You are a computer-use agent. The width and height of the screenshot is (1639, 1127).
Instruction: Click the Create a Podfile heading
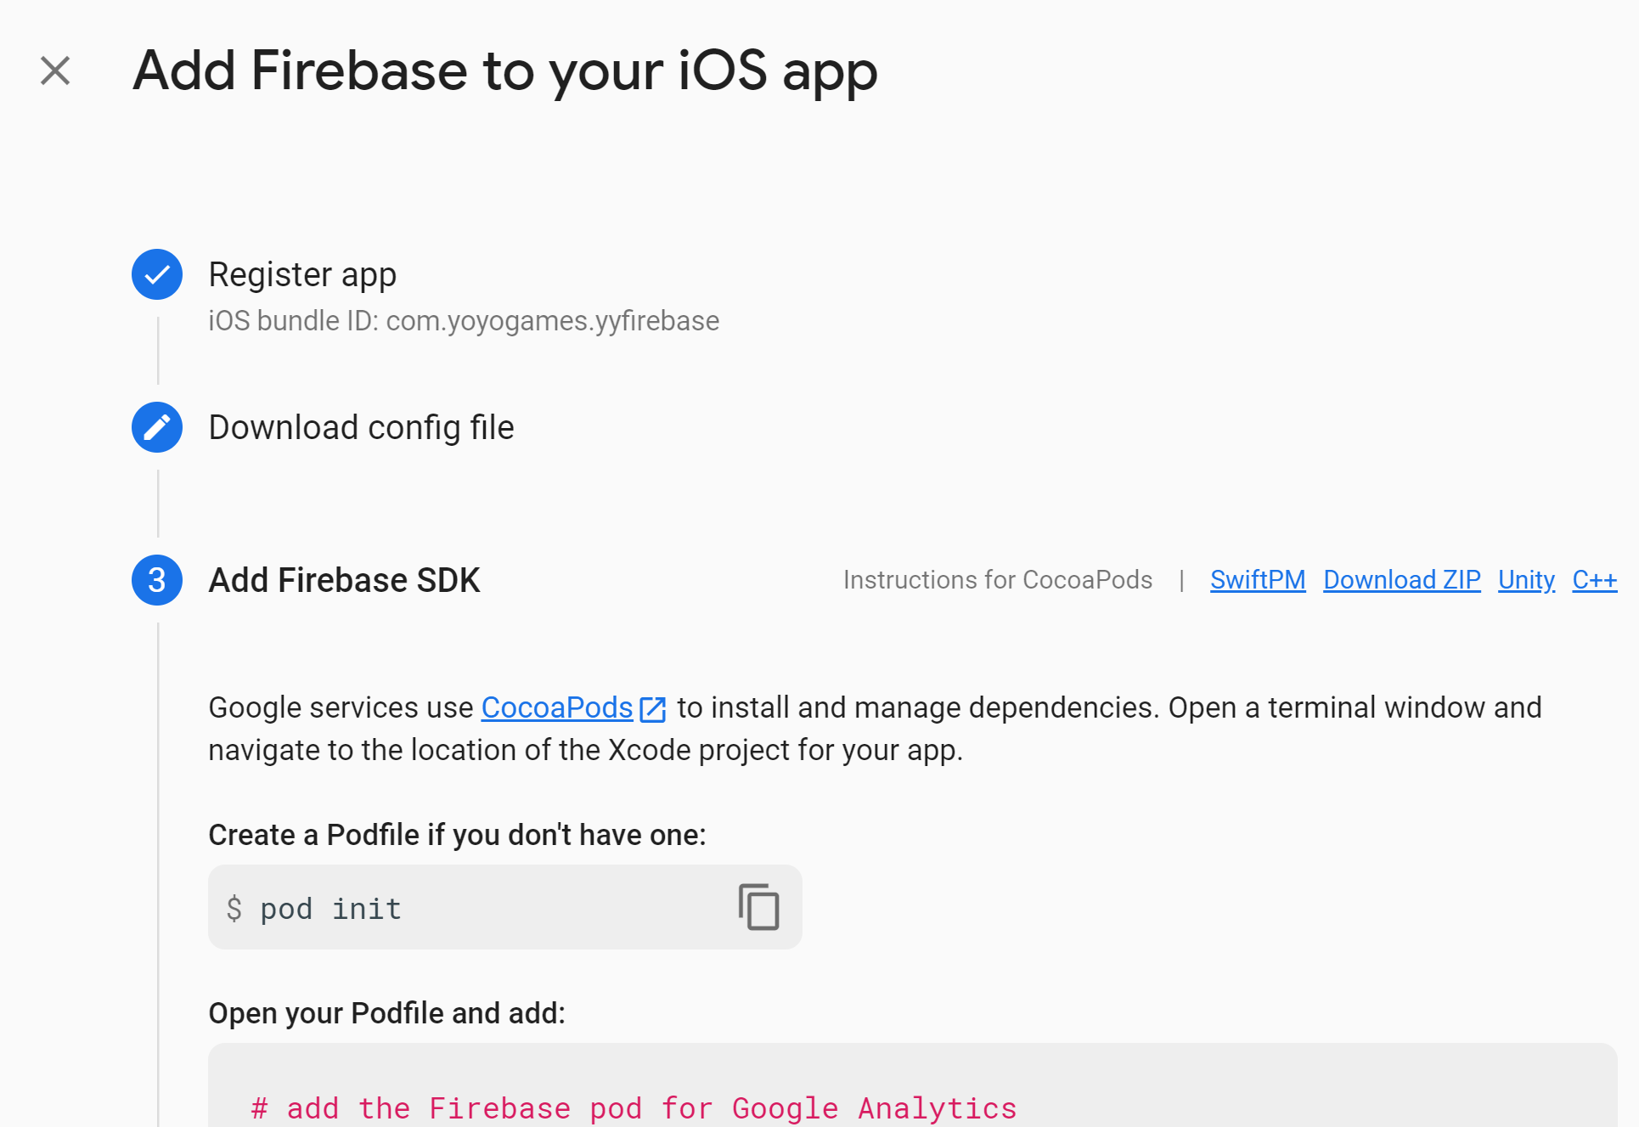[457, 835]
